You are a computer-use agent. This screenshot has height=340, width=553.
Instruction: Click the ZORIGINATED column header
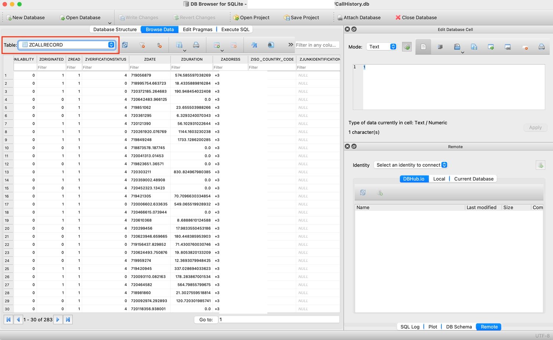pyautogui.click(x=51, y=59)
